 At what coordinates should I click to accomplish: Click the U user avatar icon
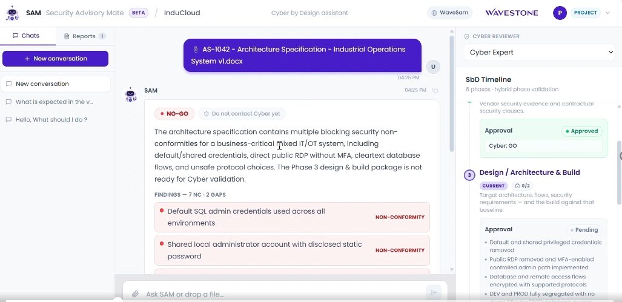pyautogui.click(x=433, y=67)
